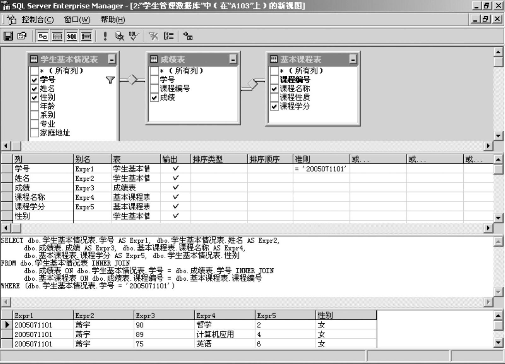Image resolution: width=505 pixels, height=364 pixels.
Task: Click the alias cell Expr3 in grid
Action: (92, 188)
